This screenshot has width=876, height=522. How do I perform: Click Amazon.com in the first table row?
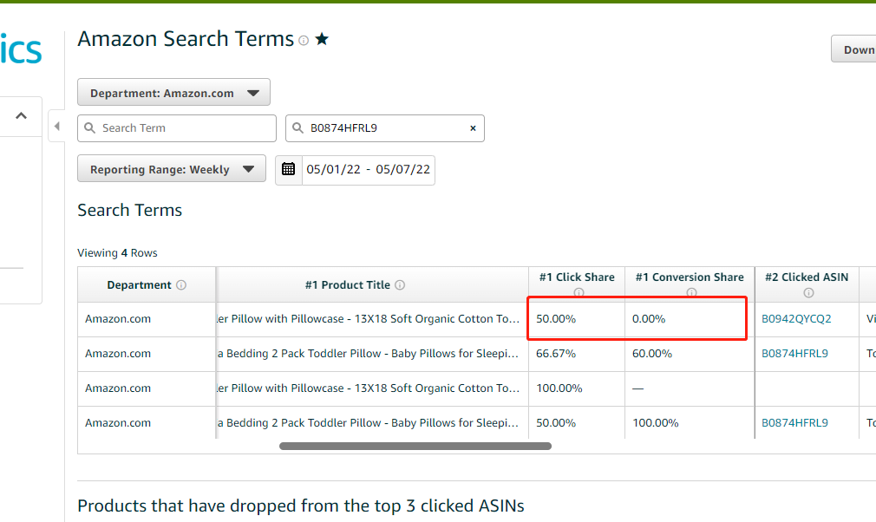pyautogui.click(x=118, y=319)
